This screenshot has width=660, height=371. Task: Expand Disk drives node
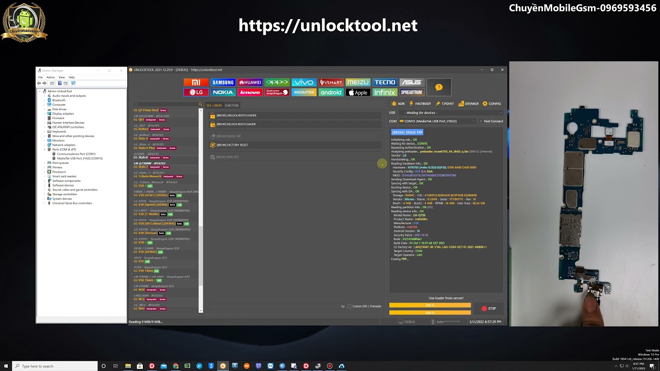pos(45,109)
